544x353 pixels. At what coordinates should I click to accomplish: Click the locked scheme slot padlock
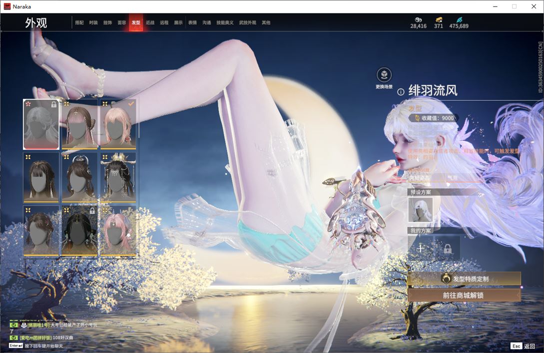click(x=448, y=248)
